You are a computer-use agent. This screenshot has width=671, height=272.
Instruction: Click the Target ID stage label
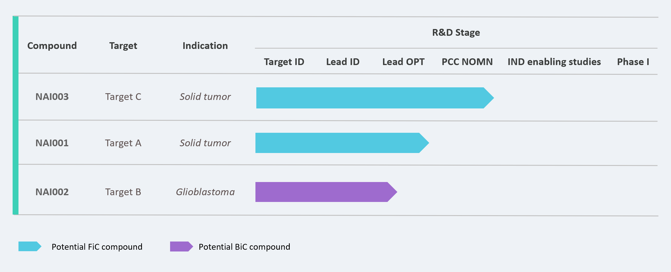coord(284,62)
